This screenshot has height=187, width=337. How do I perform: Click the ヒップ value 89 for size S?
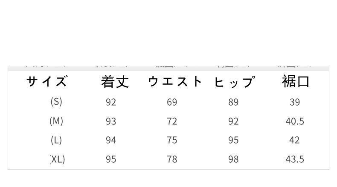coord(233,102)
